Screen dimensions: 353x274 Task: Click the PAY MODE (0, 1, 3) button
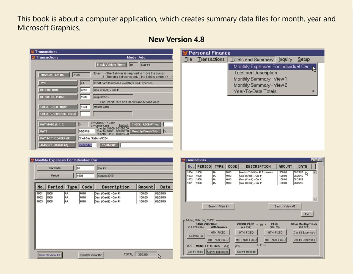click(57, 124)
